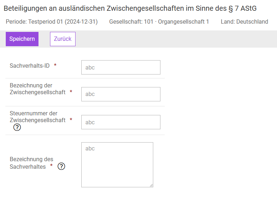
Task: Focus the Steuernummer der Zwischengesellschaft input
Action: [121, 122]
